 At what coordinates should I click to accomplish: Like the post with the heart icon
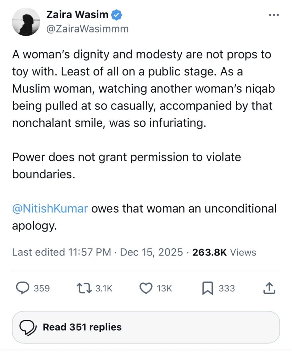click(x=146, y=288)
